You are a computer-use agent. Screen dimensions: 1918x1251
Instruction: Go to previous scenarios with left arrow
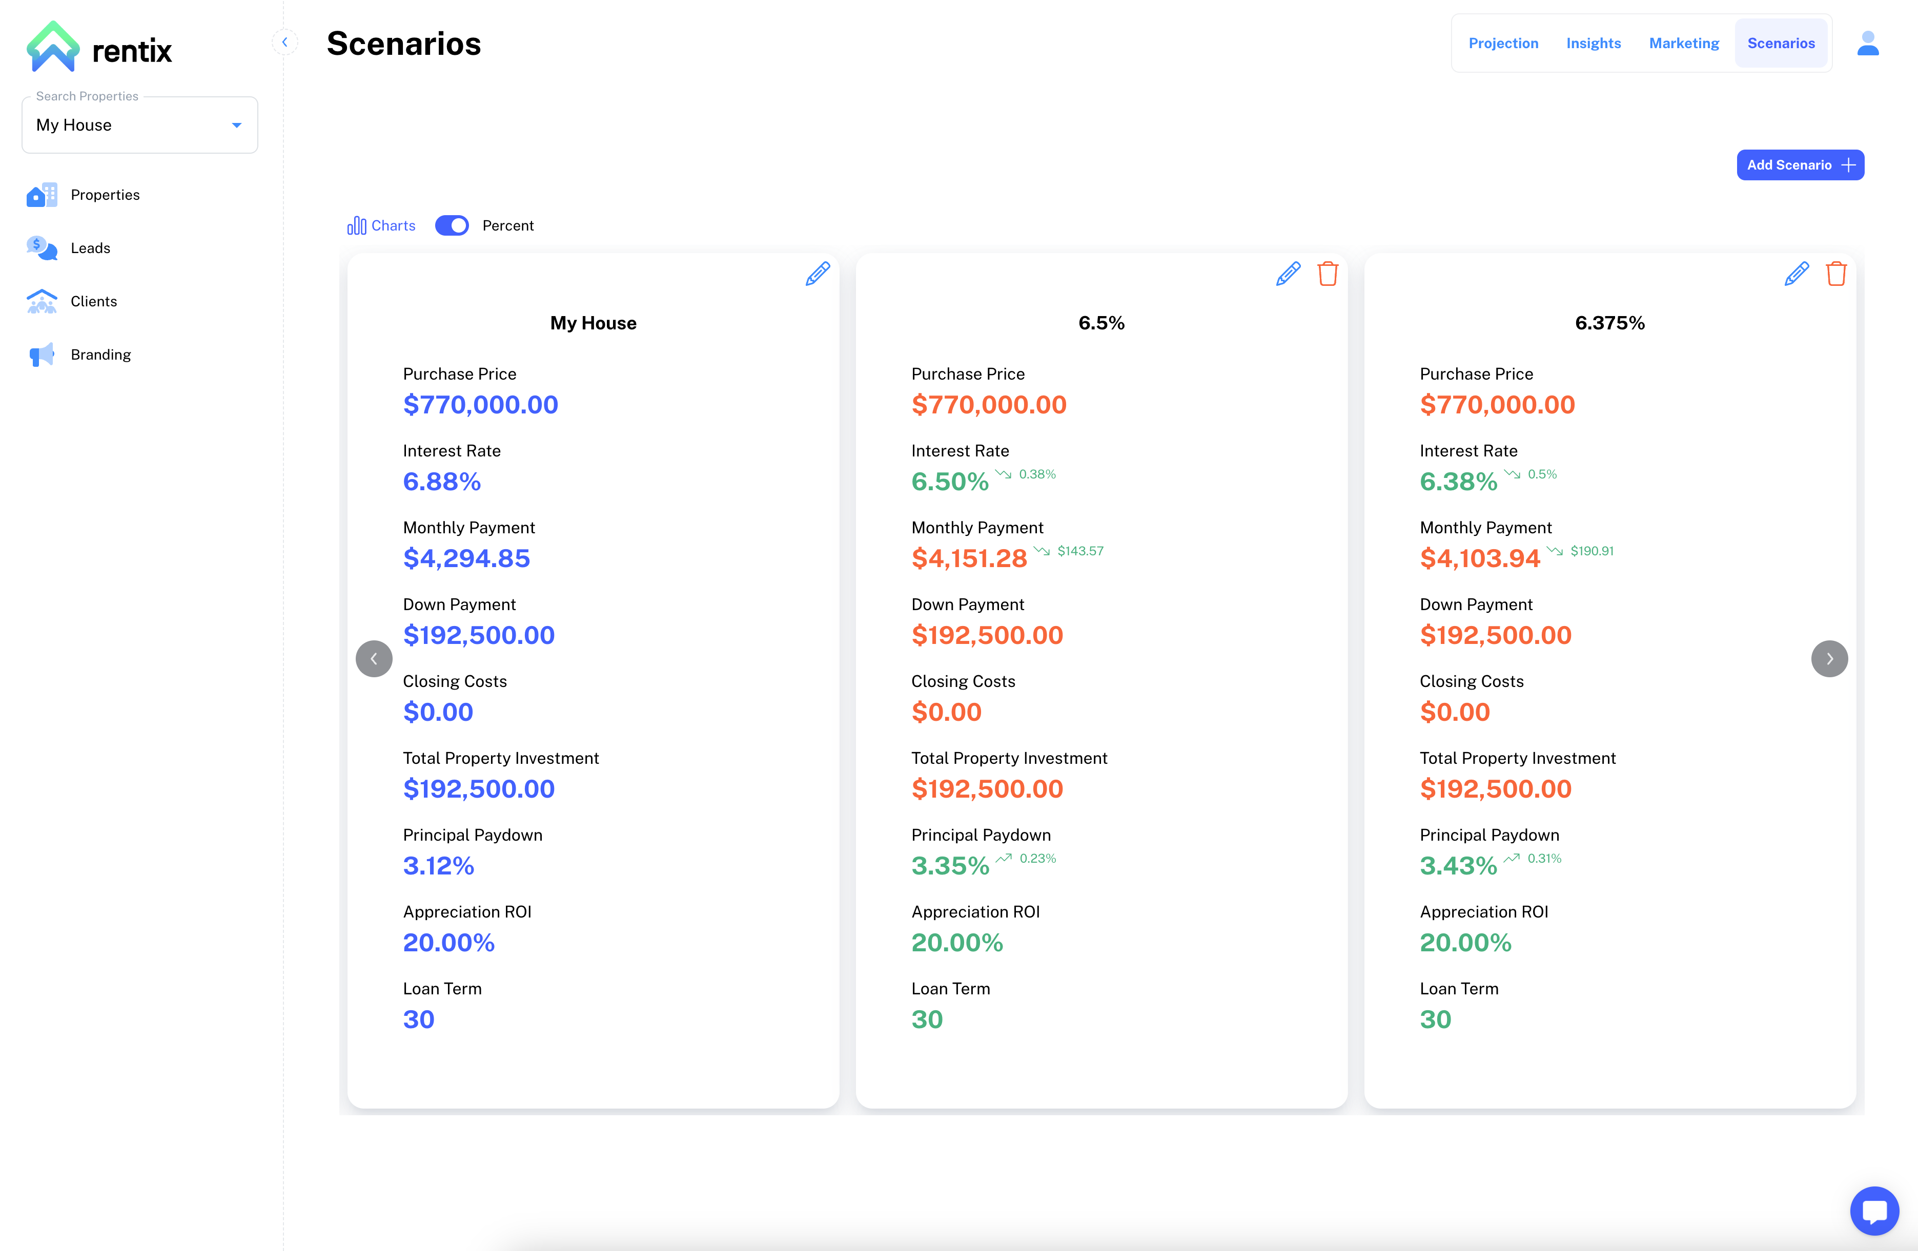point(374,659)
